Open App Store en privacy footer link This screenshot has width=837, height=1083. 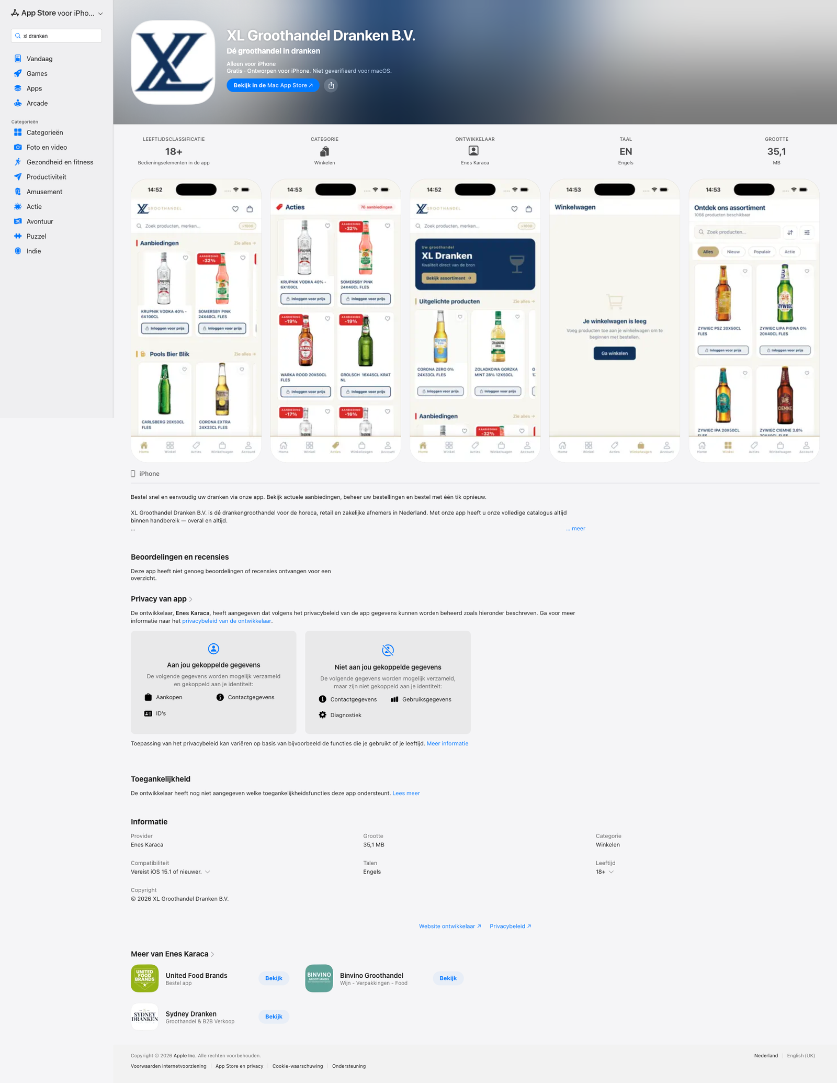(239, 1066)
